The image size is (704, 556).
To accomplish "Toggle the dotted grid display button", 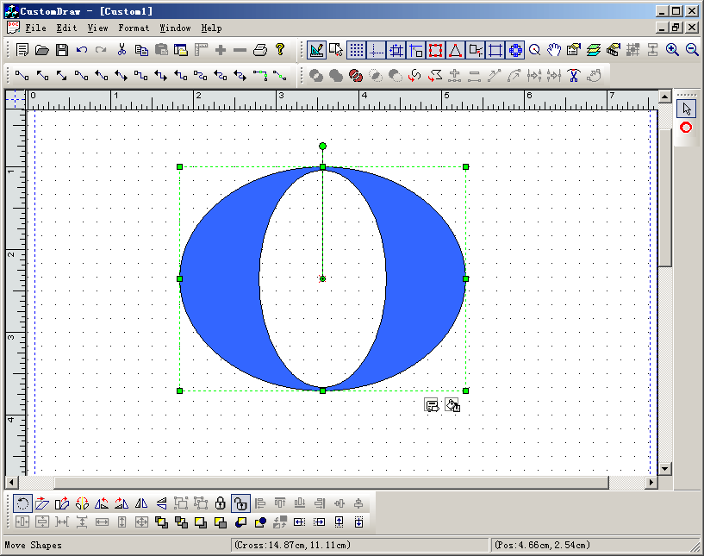I will click(357, 50).
